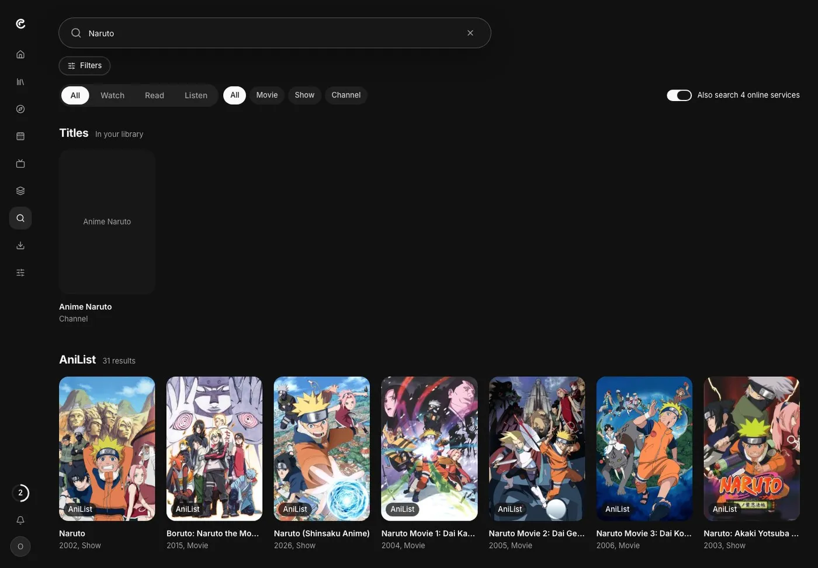Open the Anime Naruto channel card

pyautogui.click(x=107, y=221)
